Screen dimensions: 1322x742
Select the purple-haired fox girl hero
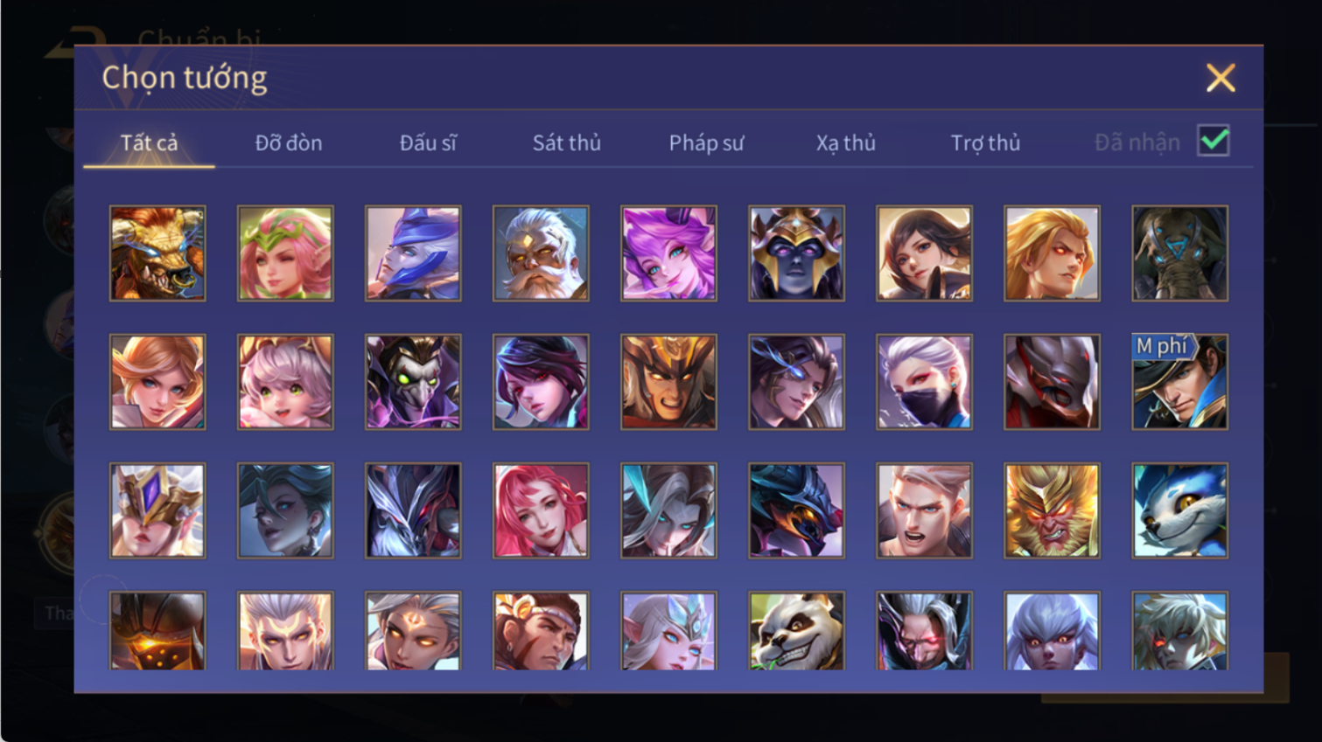[x=668, y=253]
